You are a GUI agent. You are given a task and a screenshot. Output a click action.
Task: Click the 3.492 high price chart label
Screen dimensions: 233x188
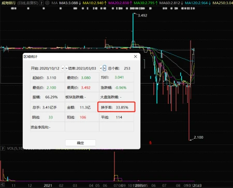(x=142, y=16)
